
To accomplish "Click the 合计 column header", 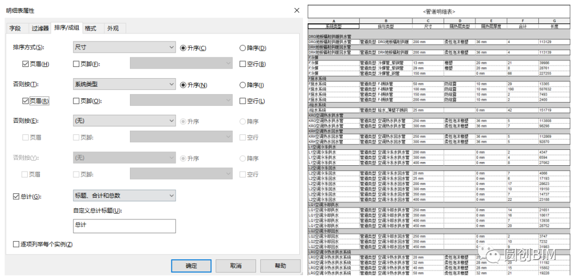I will tap(523, 27).
